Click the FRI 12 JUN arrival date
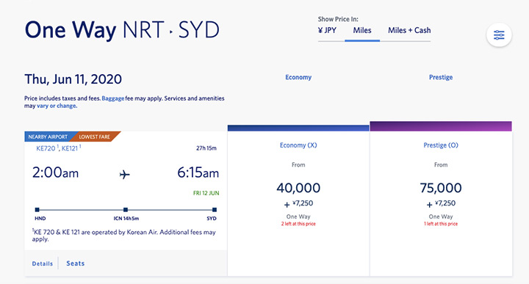This screenshot has width=529, height=284. (206, 193)
